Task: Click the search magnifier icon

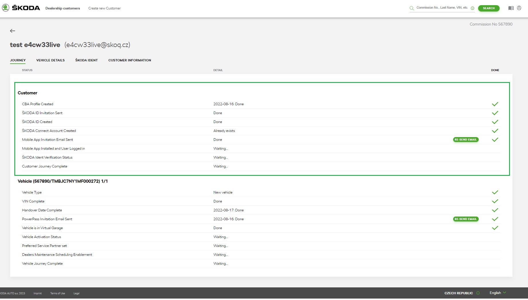Action: pyautogui.click(x=412, y=8)
